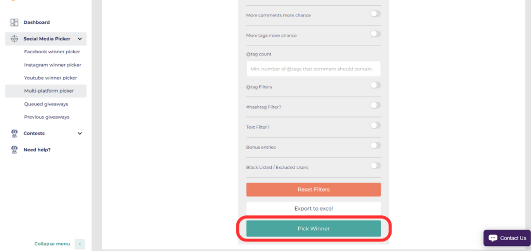Click the Contests trophy icon
Image resolution: width=531 pixels, height=251 pixels.
pyautogui.click(x=15, y=134)
